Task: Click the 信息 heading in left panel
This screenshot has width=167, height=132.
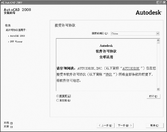Action: 8,25
